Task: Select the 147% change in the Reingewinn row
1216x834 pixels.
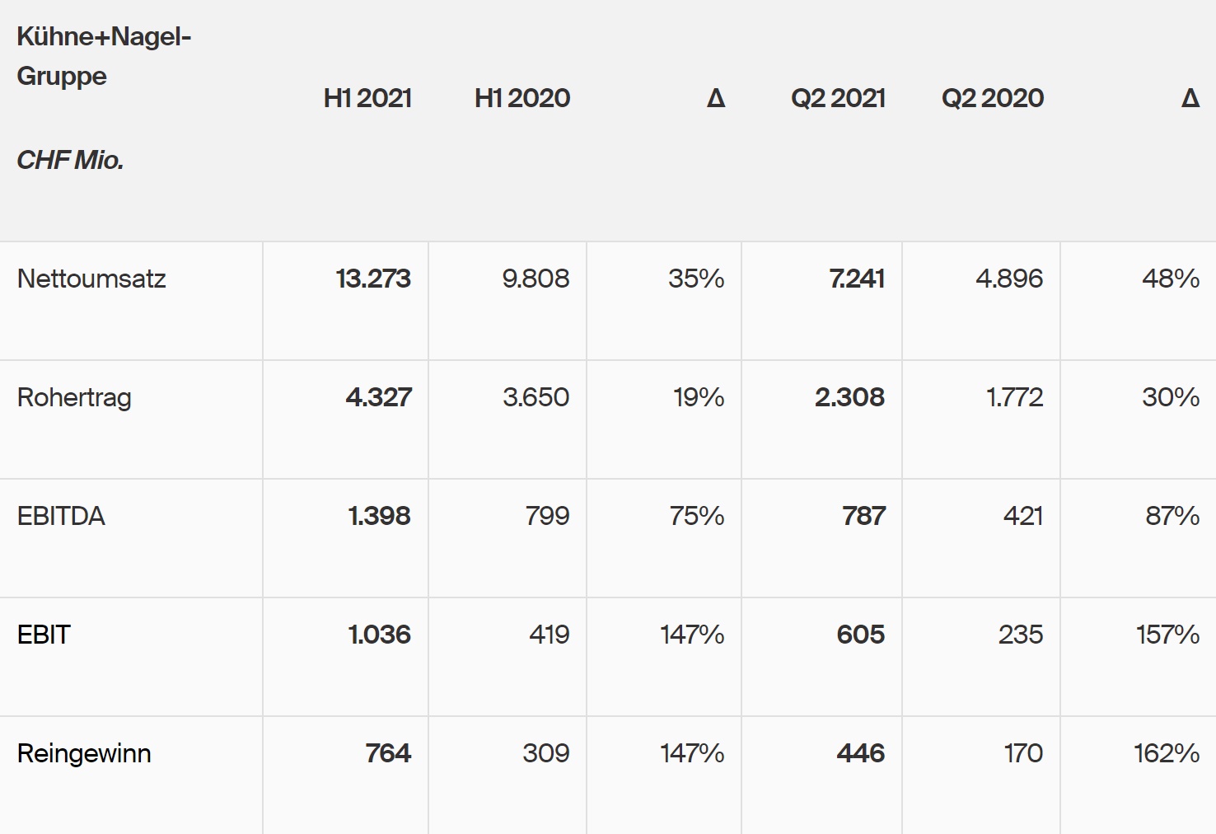Action: click(x=692, y=753)
